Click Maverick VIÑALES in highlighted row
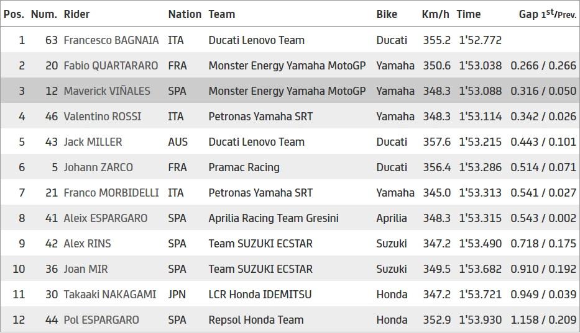The height and width of the screenshot is (333, 580). pyautogui.click(x=107, y=91)
